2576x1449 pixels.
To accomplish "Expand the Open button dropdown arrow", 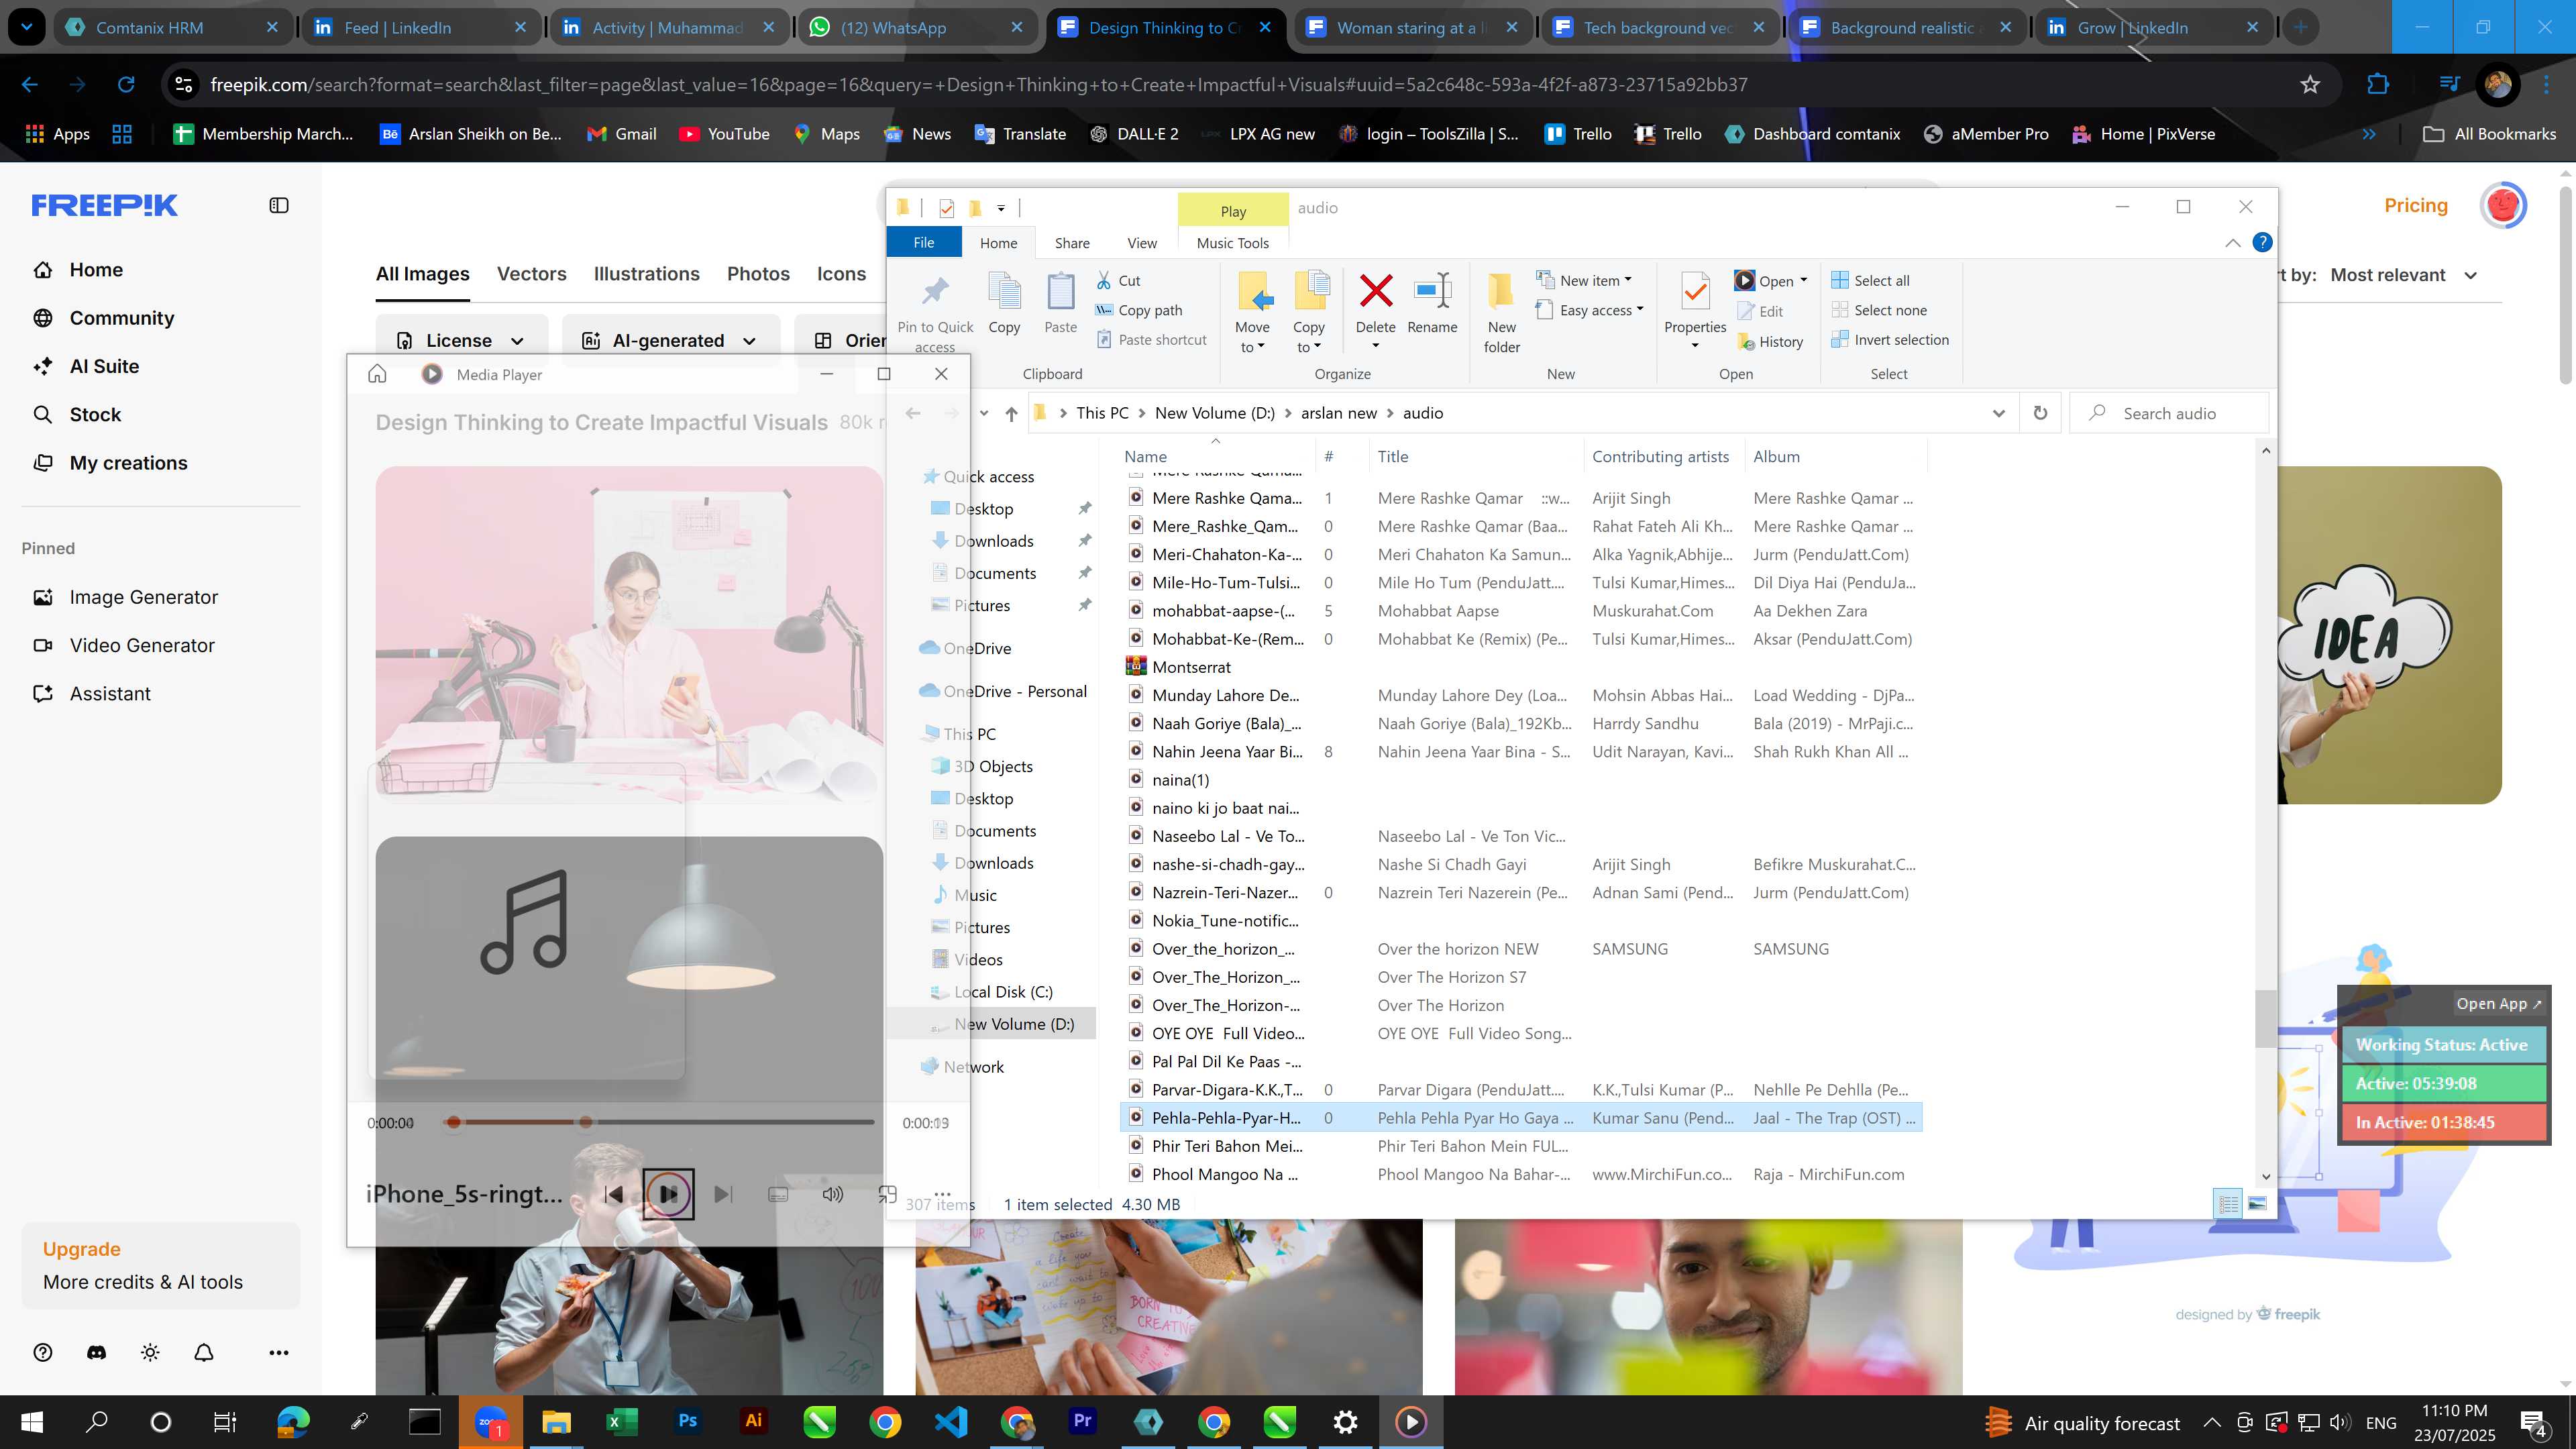I will (1804, 281).
